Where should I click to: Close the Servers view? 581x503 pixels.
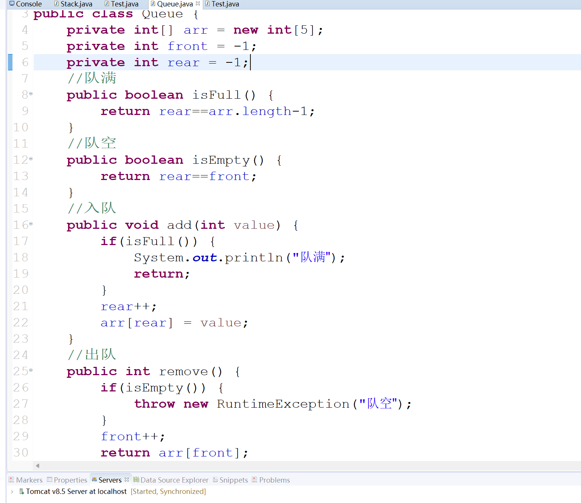(127, 479)
